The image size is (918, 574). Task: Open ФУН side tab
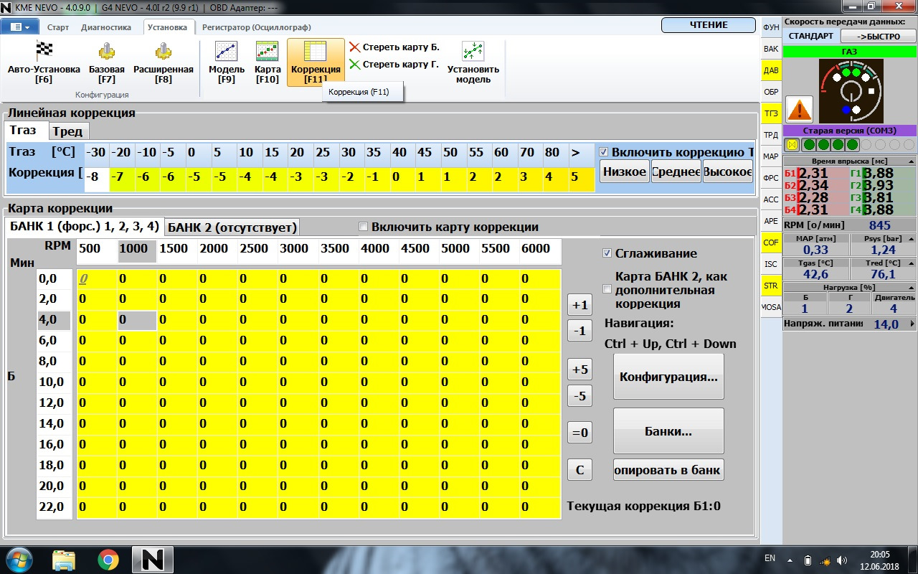[771, 27]
